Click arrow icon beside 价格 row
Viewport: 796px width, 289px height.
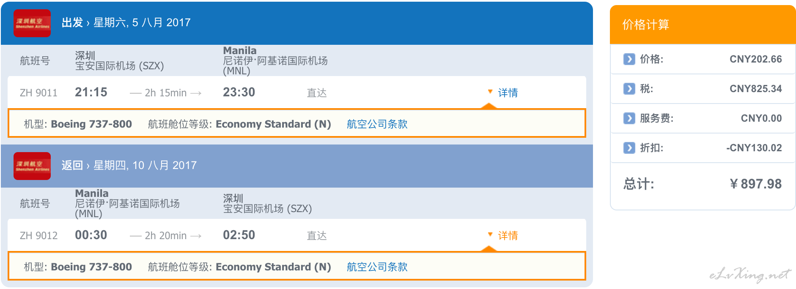point(629,59)
